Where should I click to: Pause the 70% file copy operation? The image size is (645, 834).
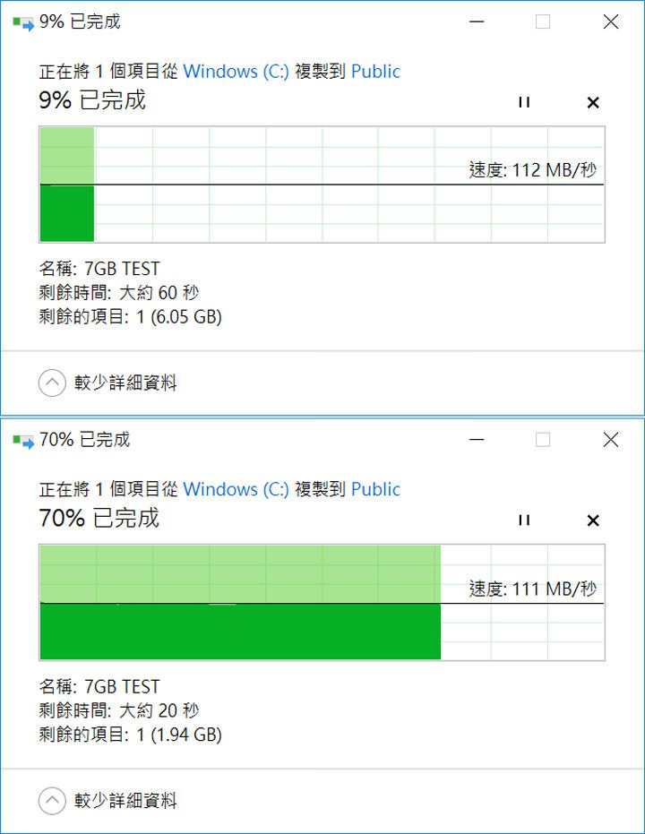pos(524,520)
